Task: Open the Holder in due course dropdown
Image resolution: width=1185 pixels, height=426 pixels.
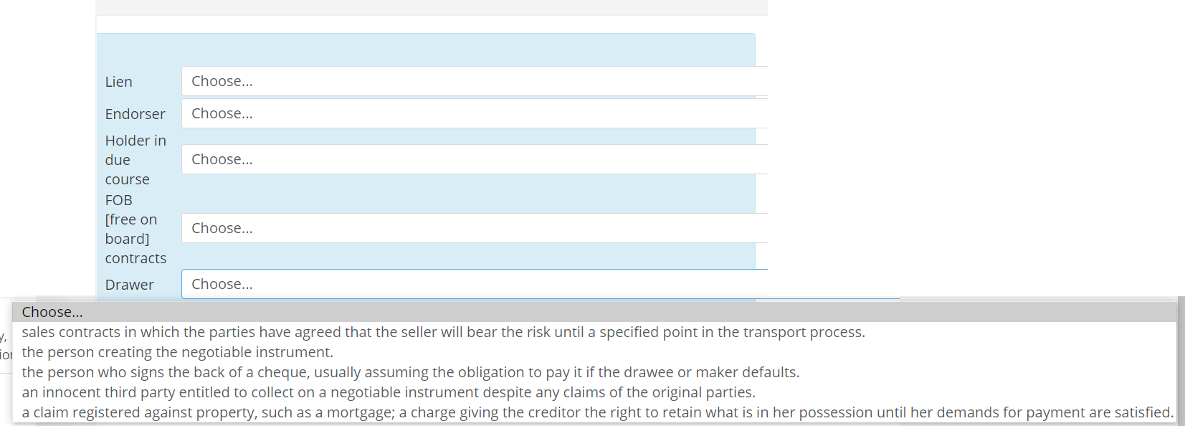Action: point(473,158)
